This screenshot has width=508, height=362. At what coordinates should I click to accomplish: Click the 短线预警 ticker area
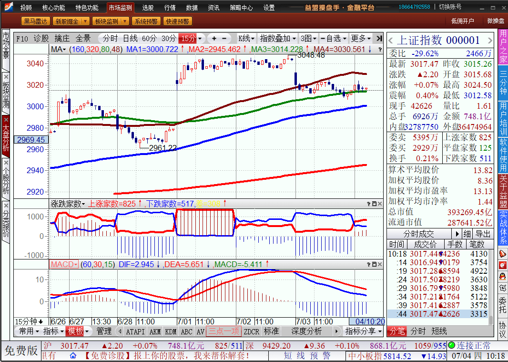point(307,355)
